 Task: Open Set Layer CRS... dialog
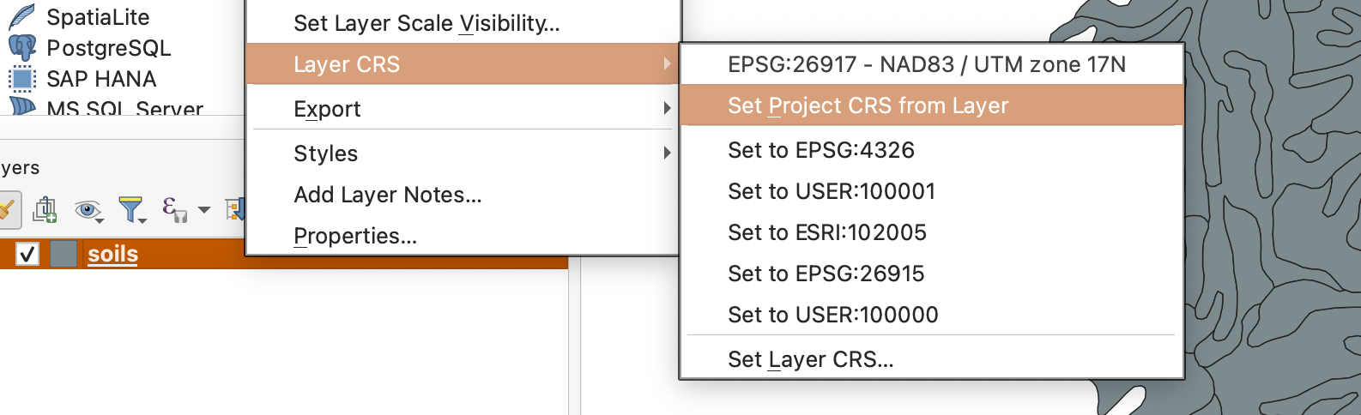[x=810, y=359]
